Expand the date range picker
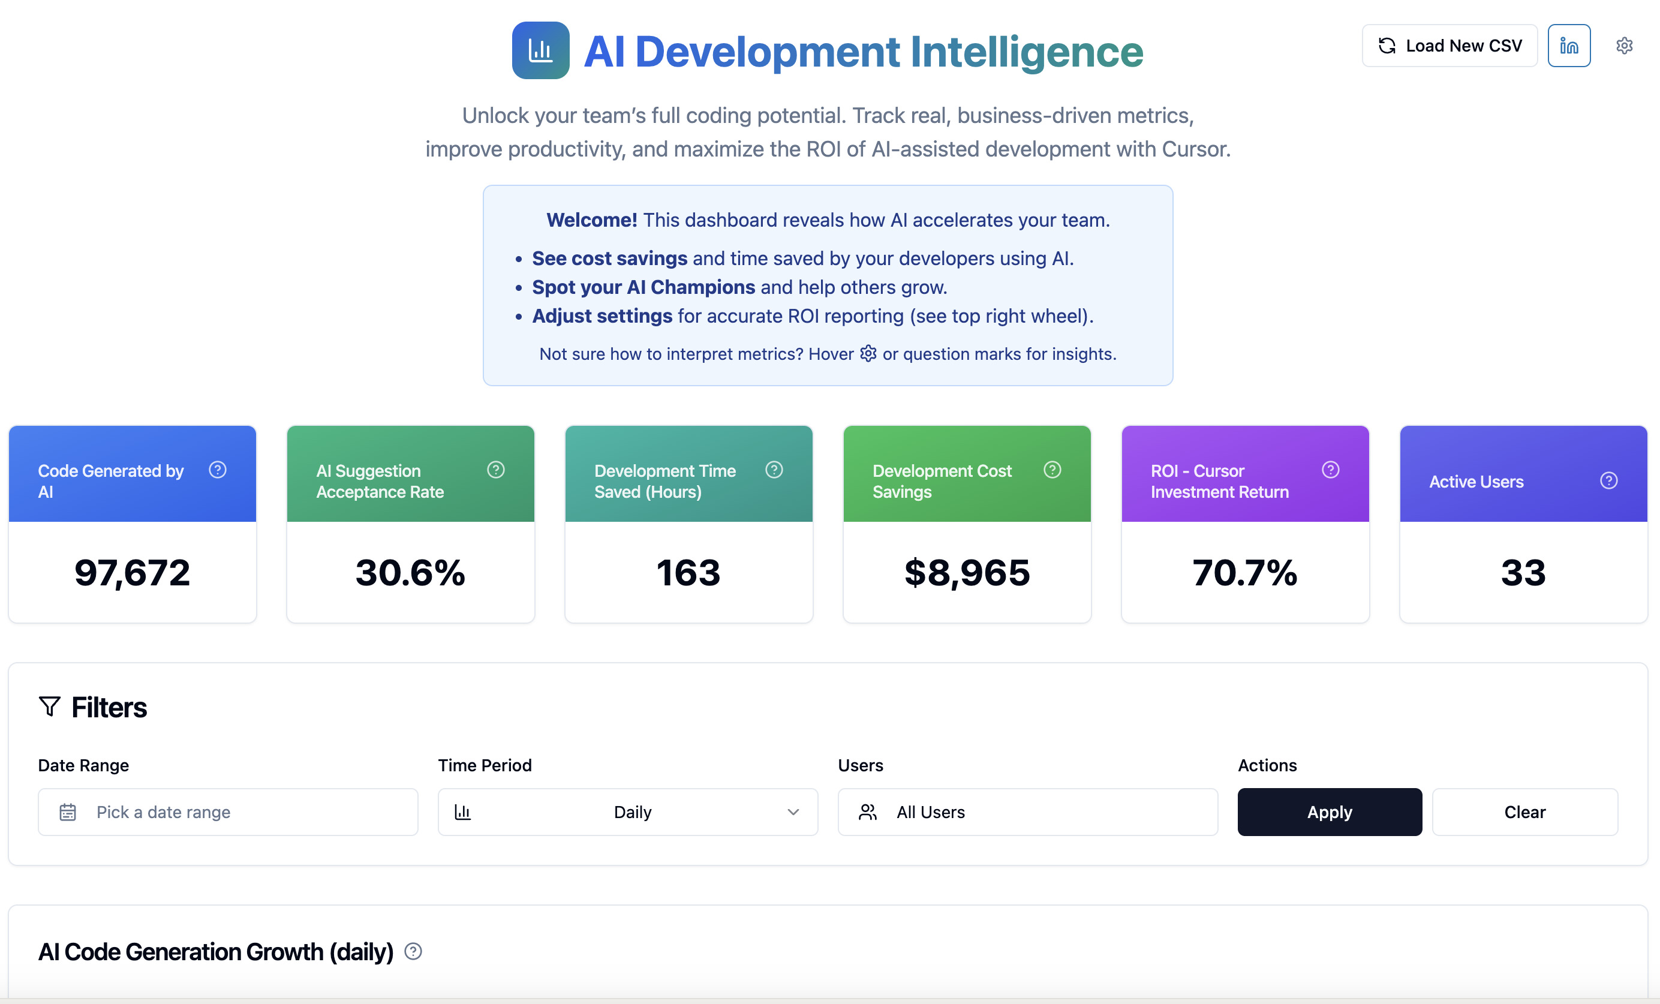The height and width of the screenshot is (1004, 1660). (229, 812)
